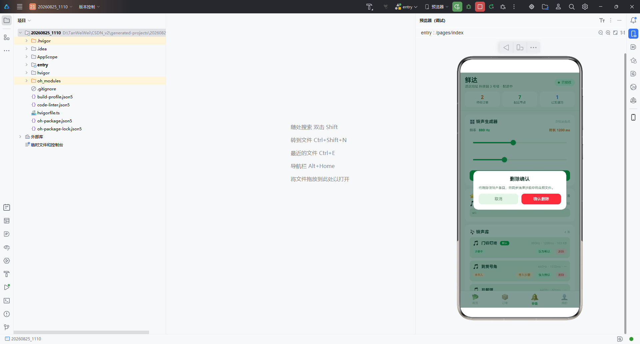The height and width of the screenshot is (344, 640).
Task: Open the user account icon
Action: [558, 7]
